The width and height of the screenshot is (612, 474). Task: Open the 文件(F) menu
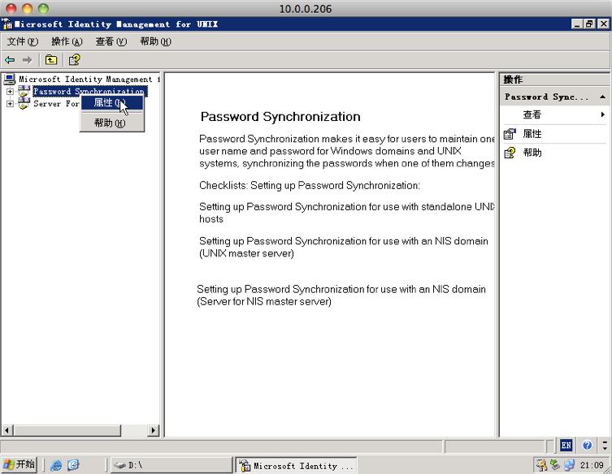(22, 41)
